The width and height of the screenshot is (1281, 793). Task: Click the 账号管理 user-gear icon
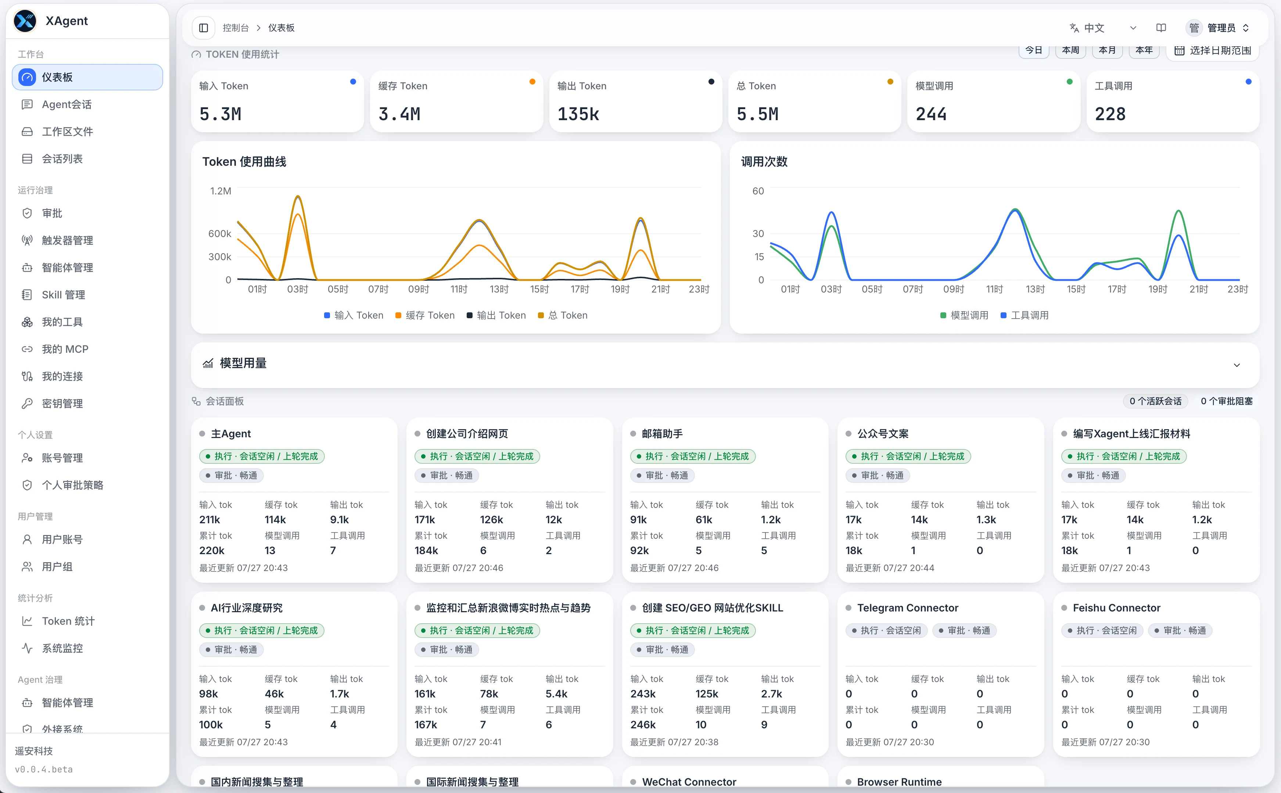coord(27,458)
